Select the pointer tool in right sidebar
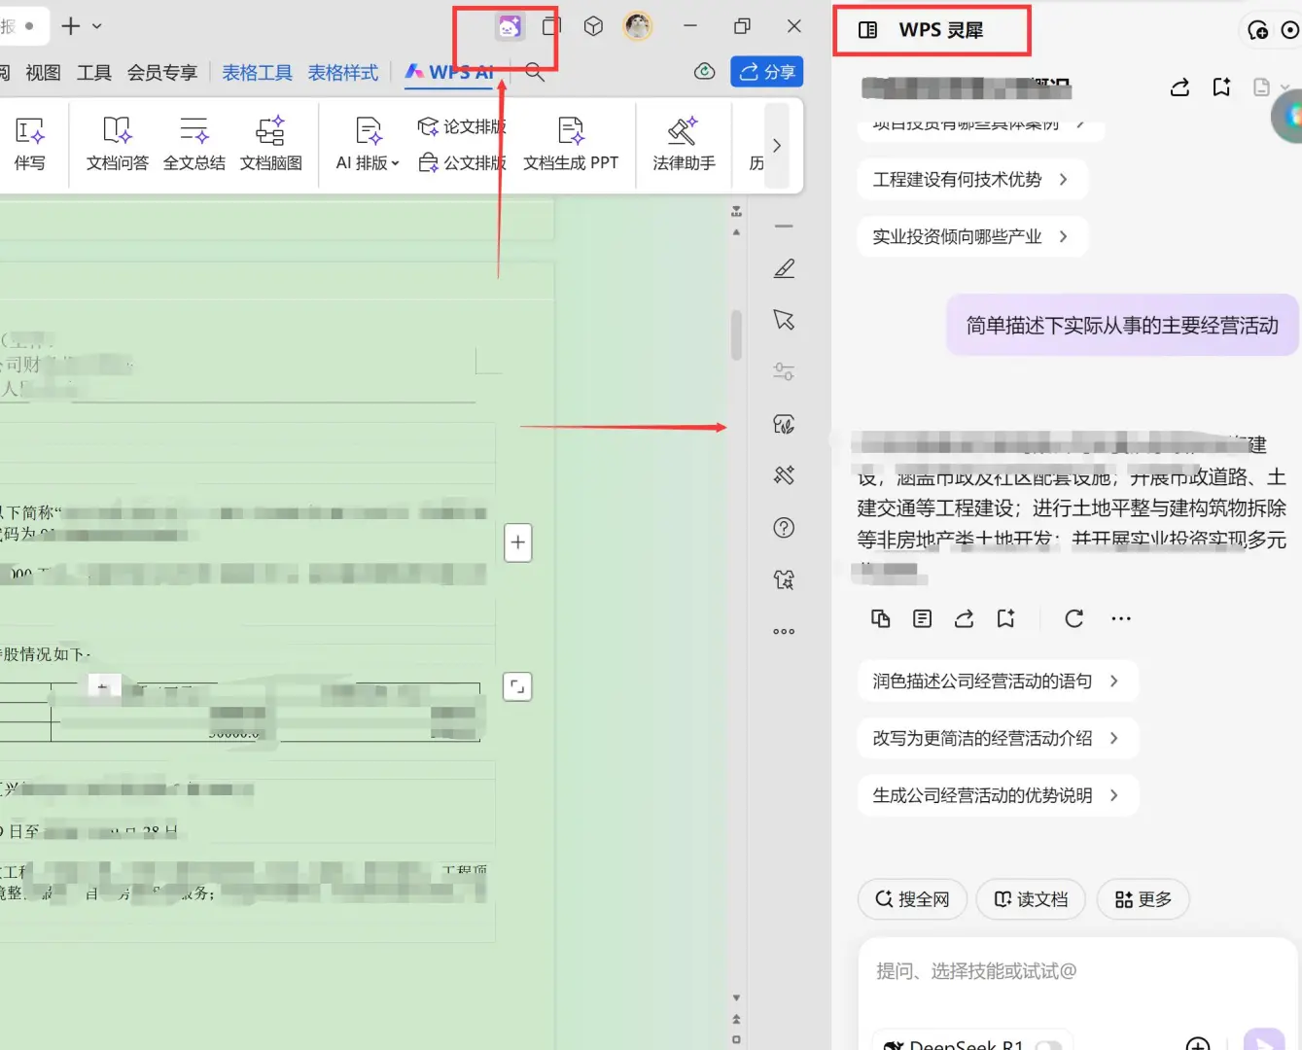This screenshot has width=1302, height=1050. [784, 319]
